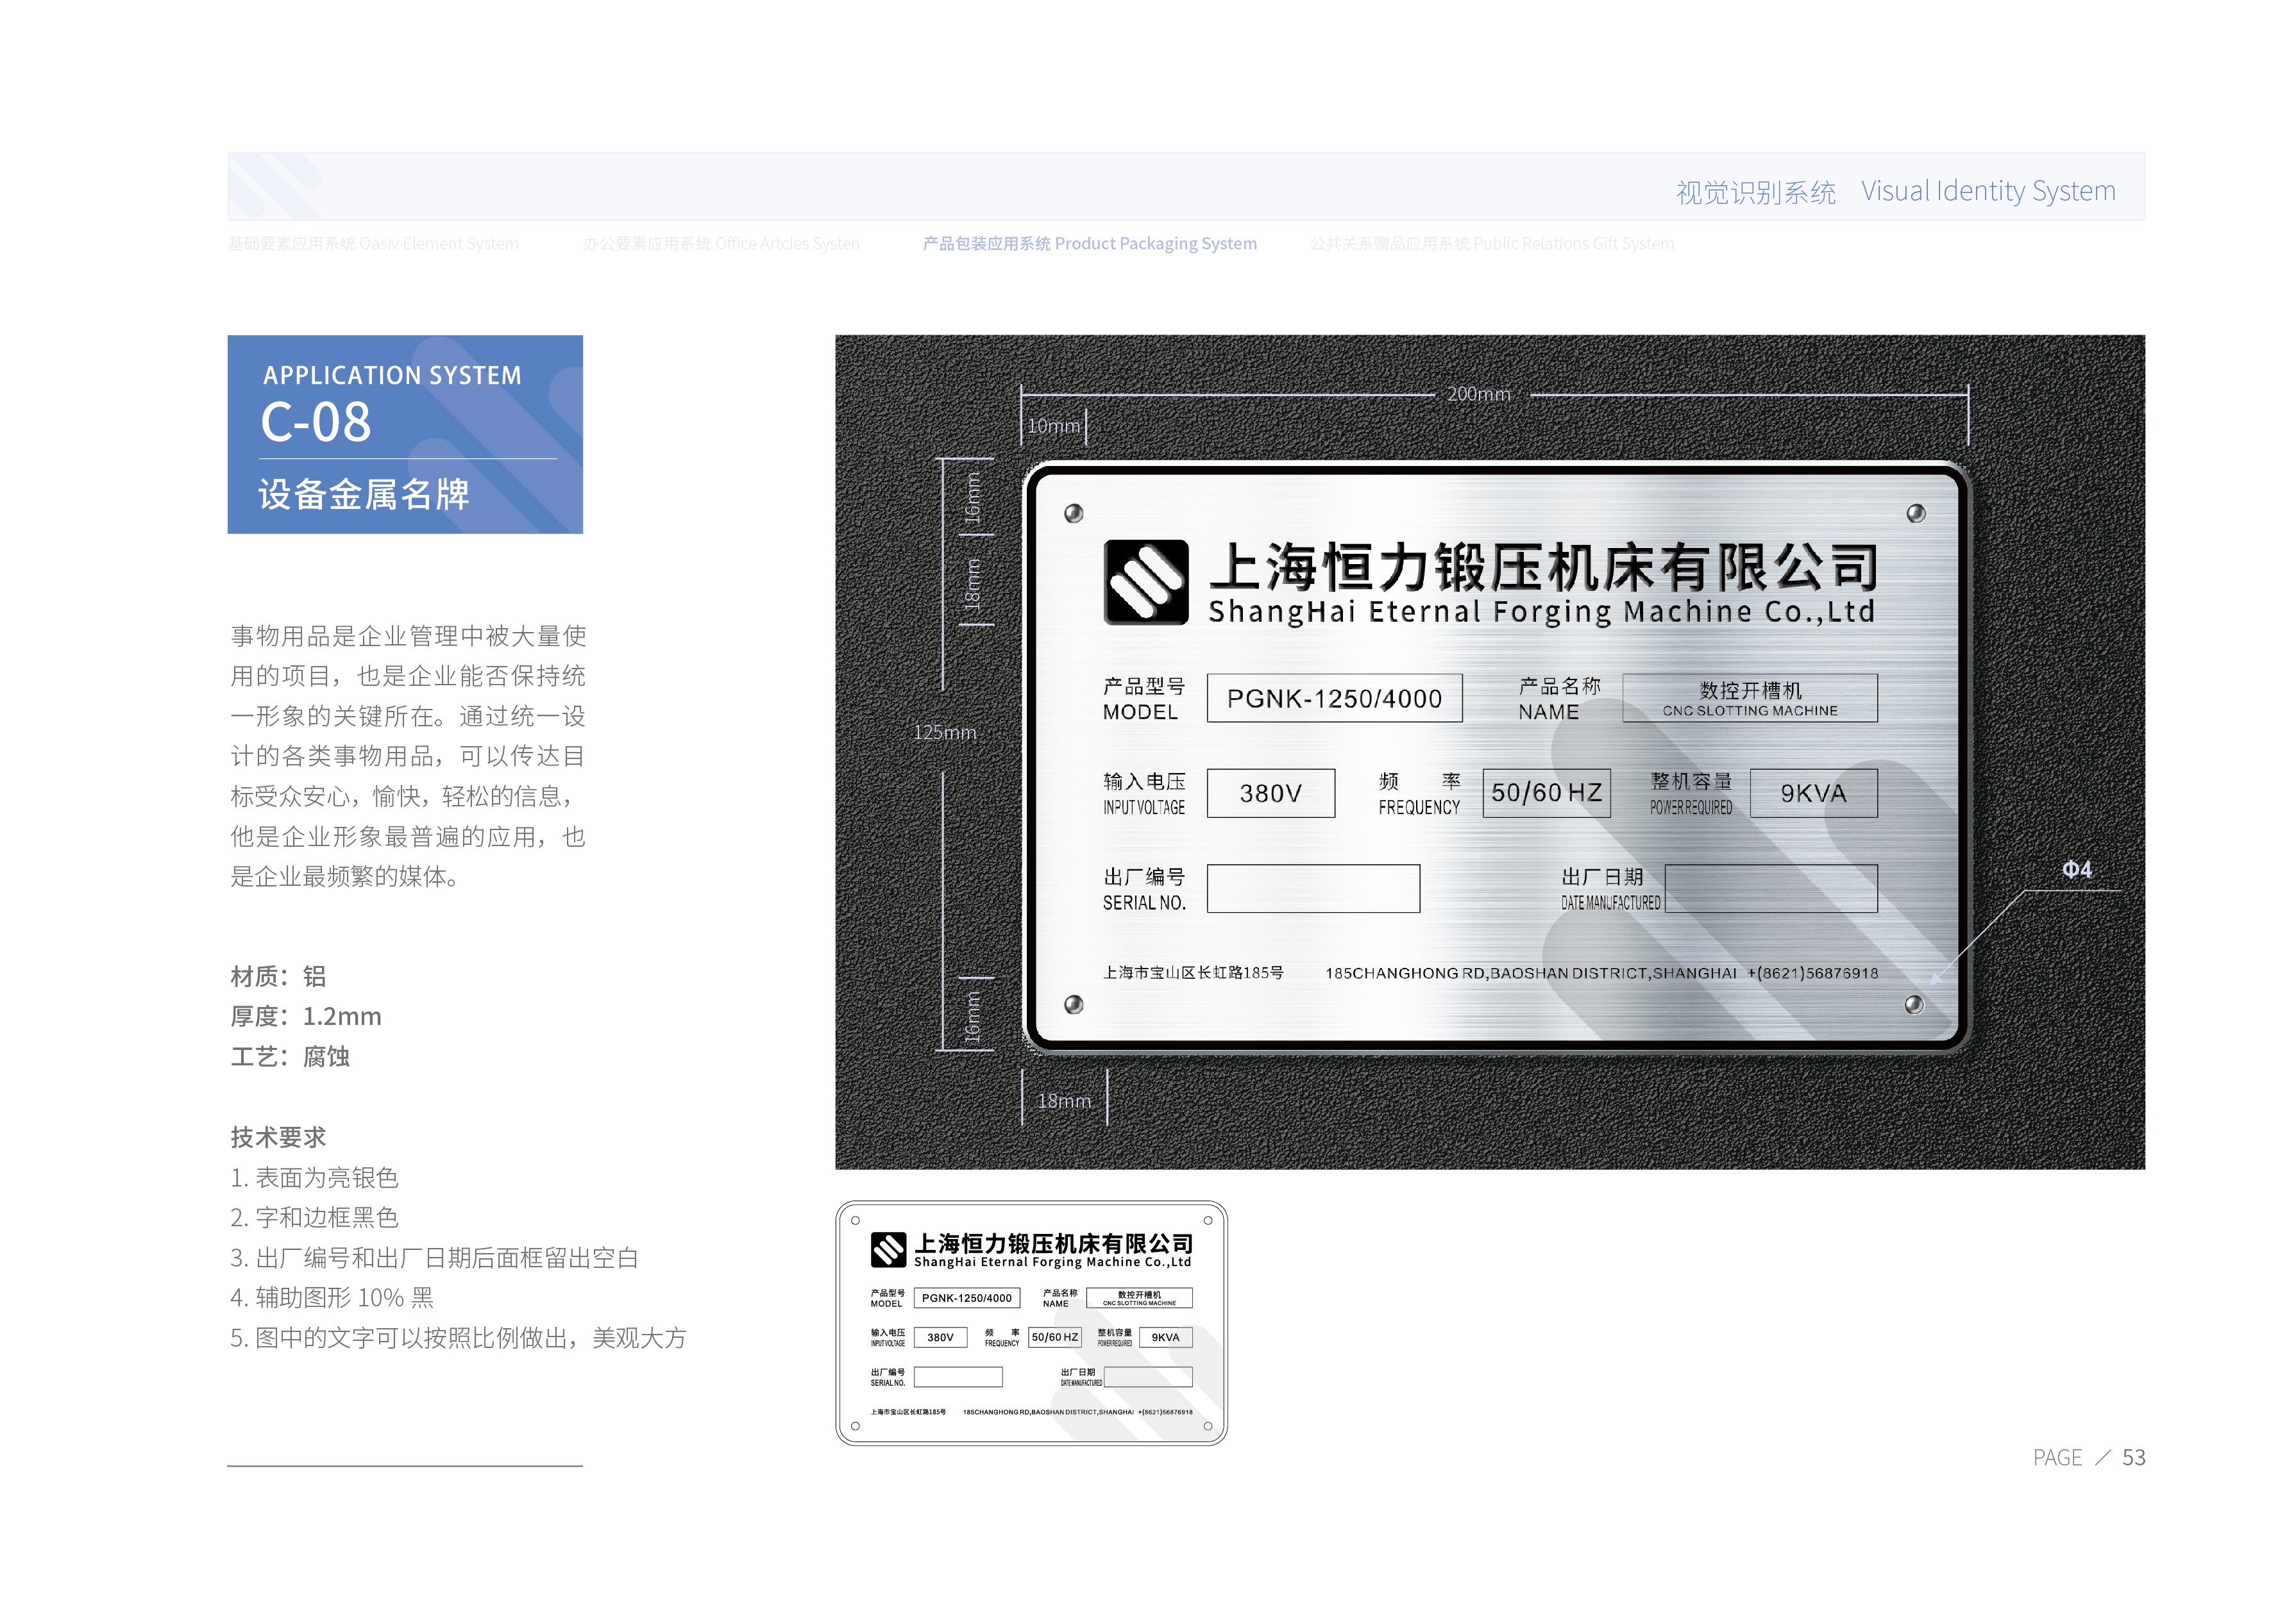Click the 10mm dimension label

(1054, 426)
